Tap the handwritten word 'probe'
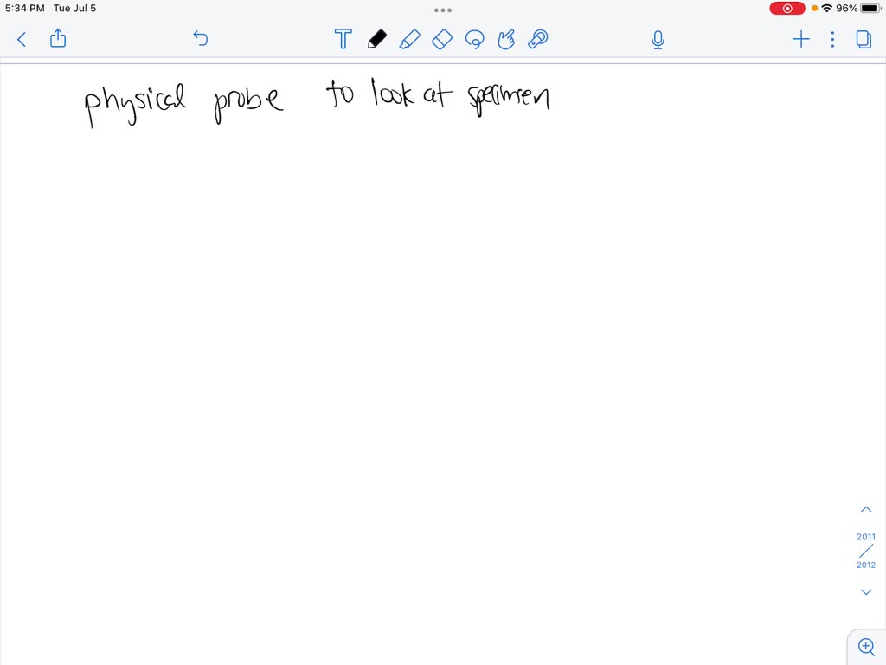Viewport: 886px width, 665px height. [x=248, y=104]
